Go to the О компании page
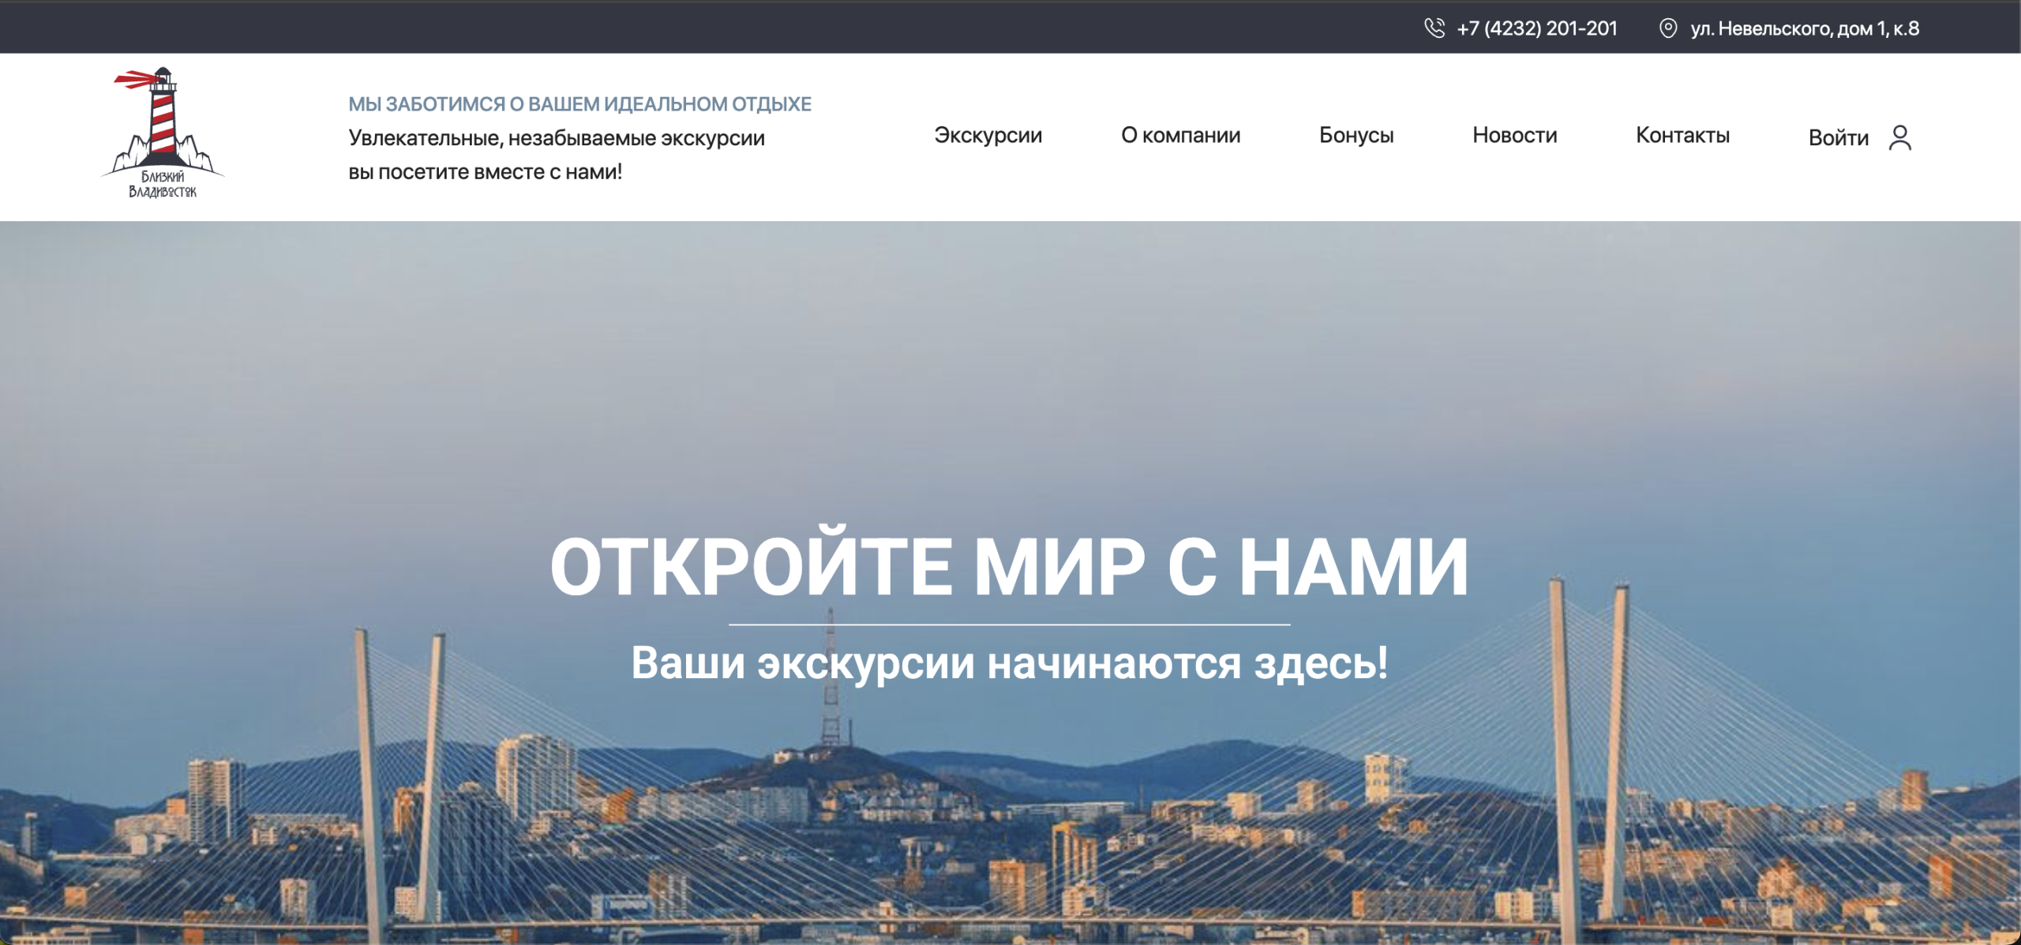 1180,136
